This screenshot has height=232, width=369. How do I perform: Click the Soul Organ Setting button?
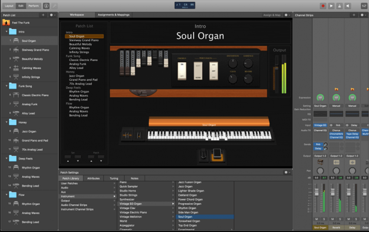click(x=320, y=106)
